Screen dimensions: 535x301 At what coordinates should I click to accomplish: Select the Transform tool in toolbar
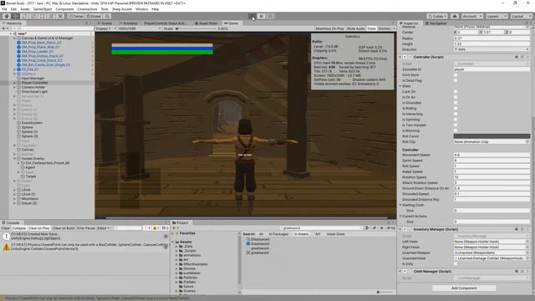(x=51, y=16)
